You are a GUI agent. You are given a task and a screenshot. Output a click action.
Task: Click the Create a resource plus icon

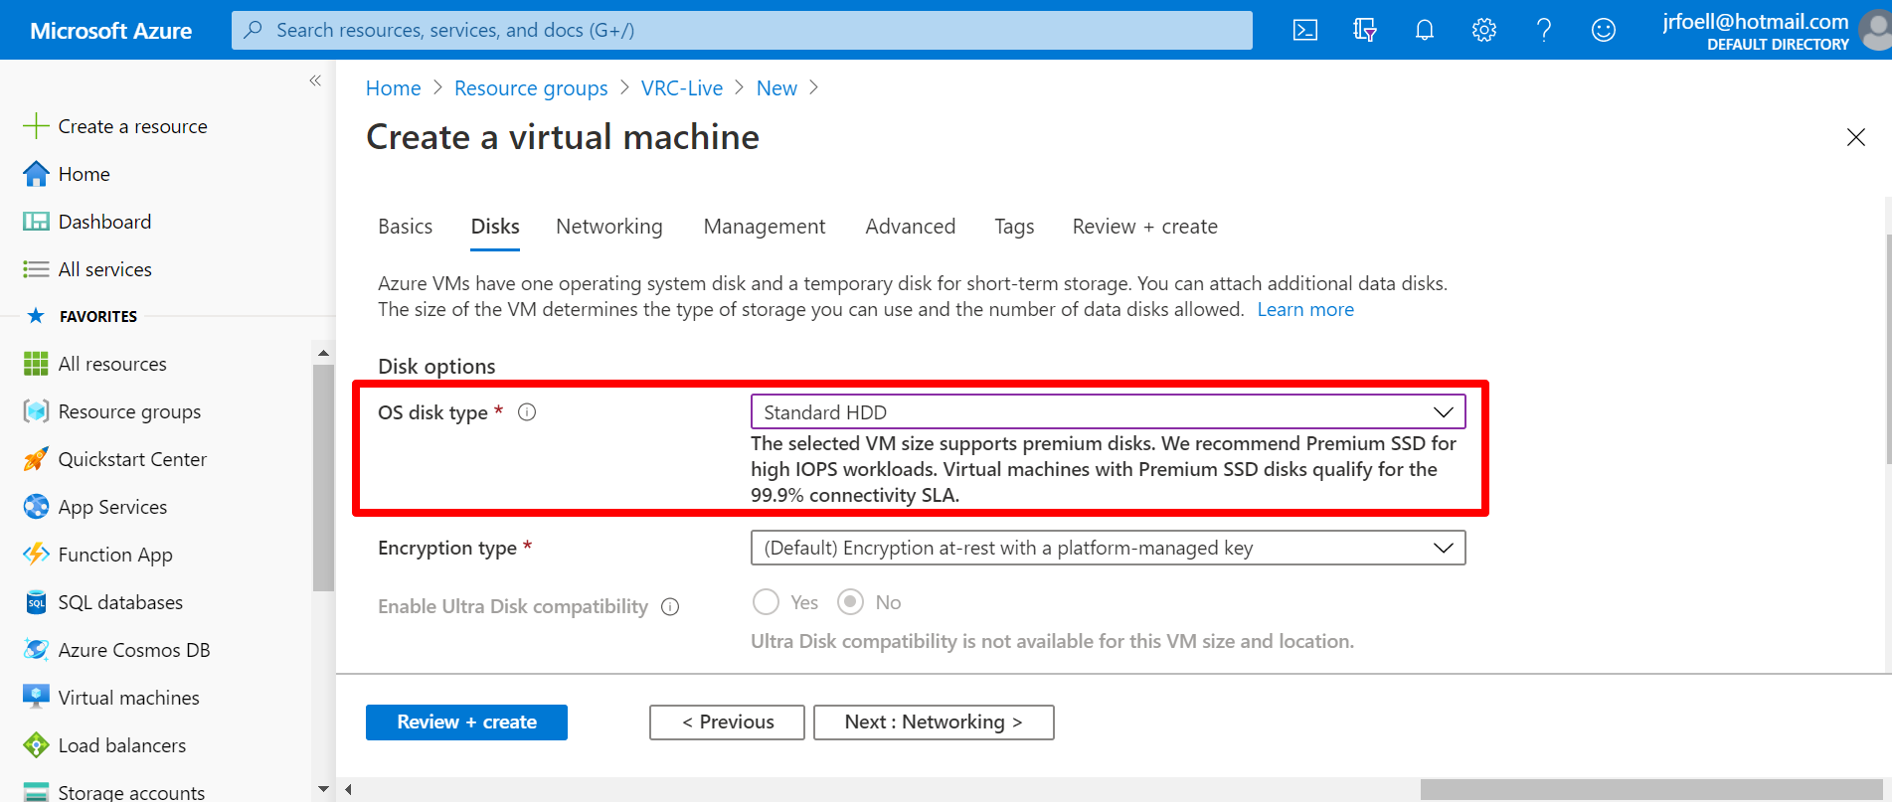pos(36,126)
